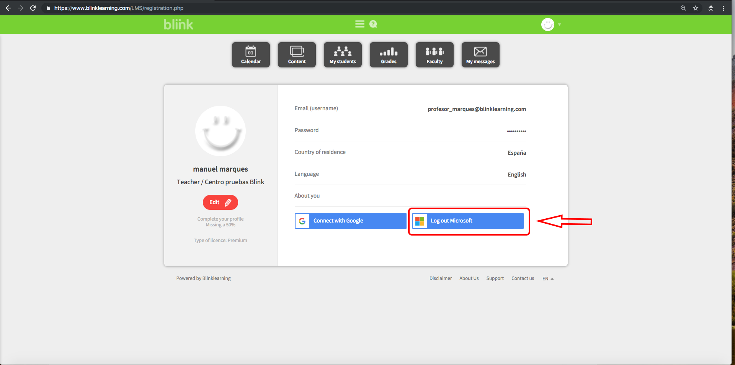Expand the EN language selector in footer
The height and width of the screenshot is (365, 735).
548,278
